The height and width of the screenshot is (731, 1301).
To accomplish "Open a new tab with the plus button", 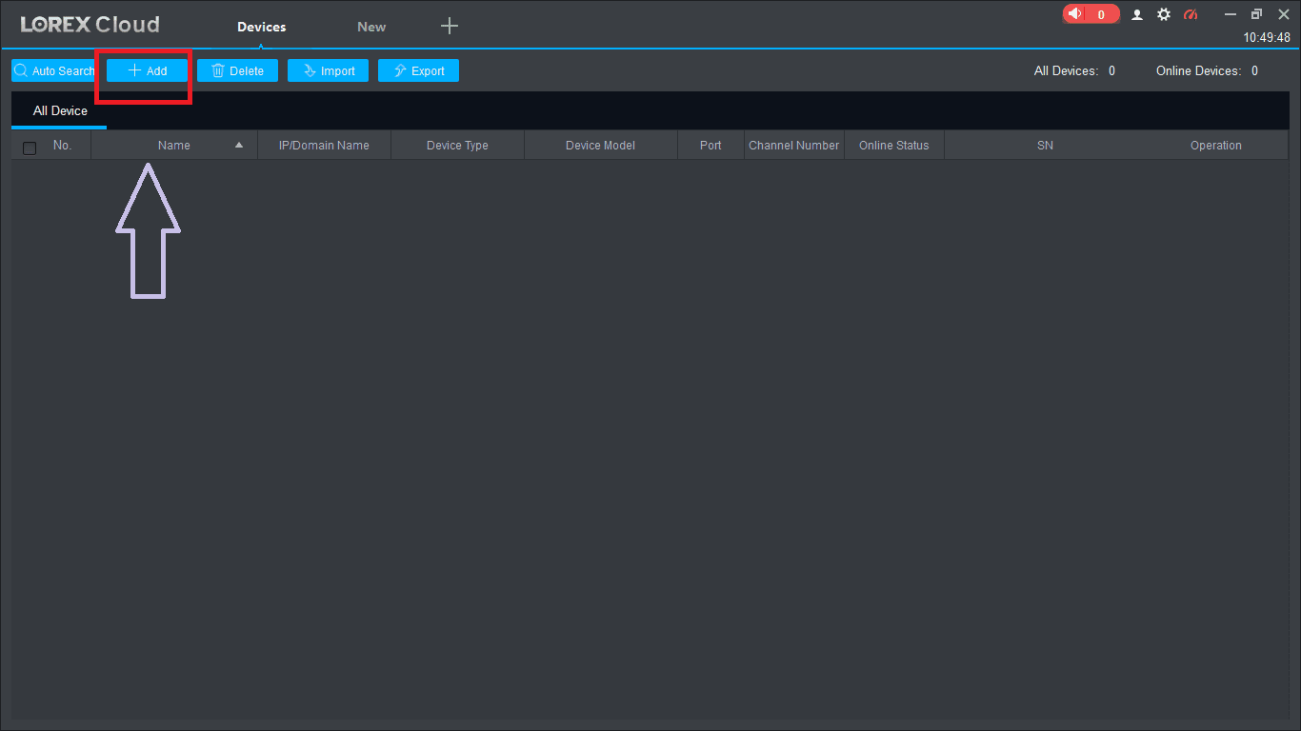I will pyautogui.click(x=449, y=26).
